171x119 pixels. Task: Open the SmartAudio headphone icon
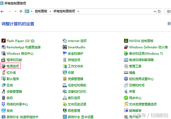pos(65,47)
